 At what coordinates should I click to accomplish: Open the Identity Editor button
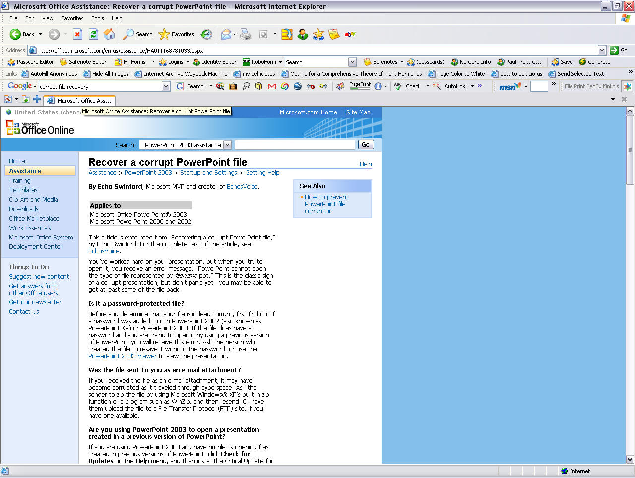point(214,62)
